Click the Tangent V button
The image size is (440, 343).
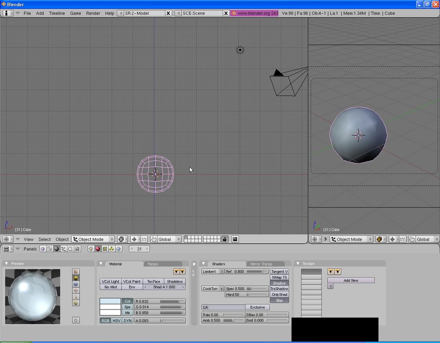279,271
